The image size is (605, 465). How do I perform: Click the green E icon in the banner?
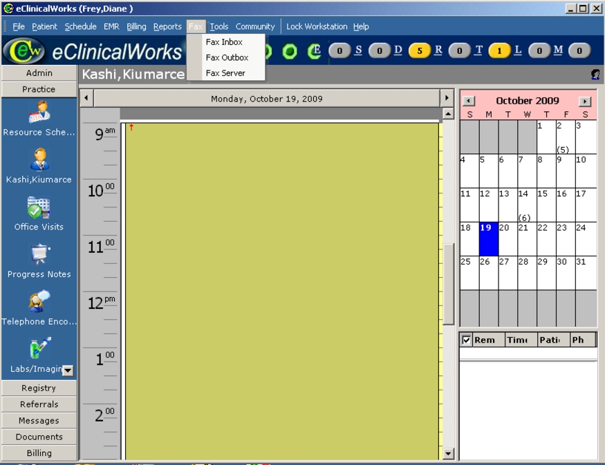pos(315,51)
